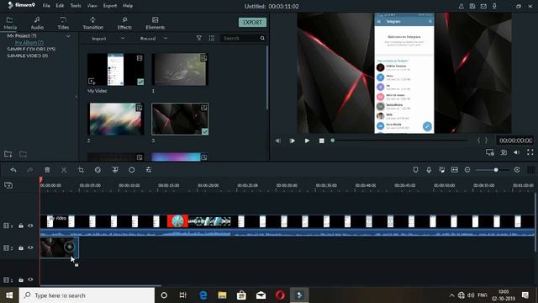This screenshot has height=303, width=538.
Task: Switch to the Elements tab
Action: coord(155,23)
